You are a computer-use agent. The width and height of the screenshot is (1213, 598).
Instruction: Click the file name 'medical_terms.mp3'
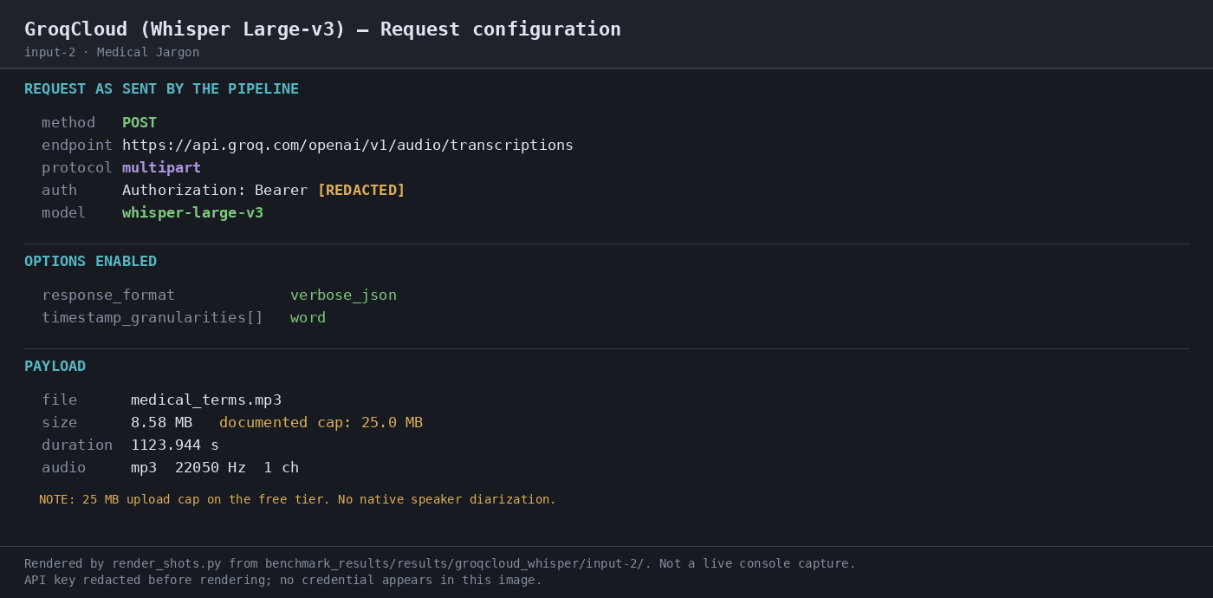206,400
